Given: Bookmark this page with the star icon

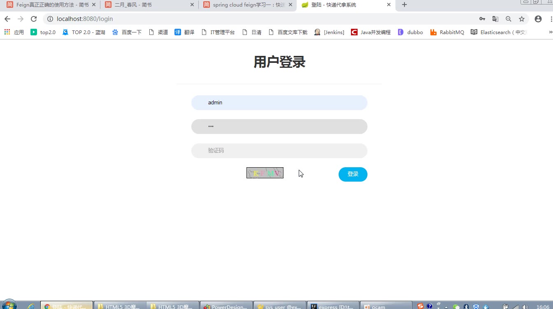Looking at the screenshot, I should pos(522,19).
